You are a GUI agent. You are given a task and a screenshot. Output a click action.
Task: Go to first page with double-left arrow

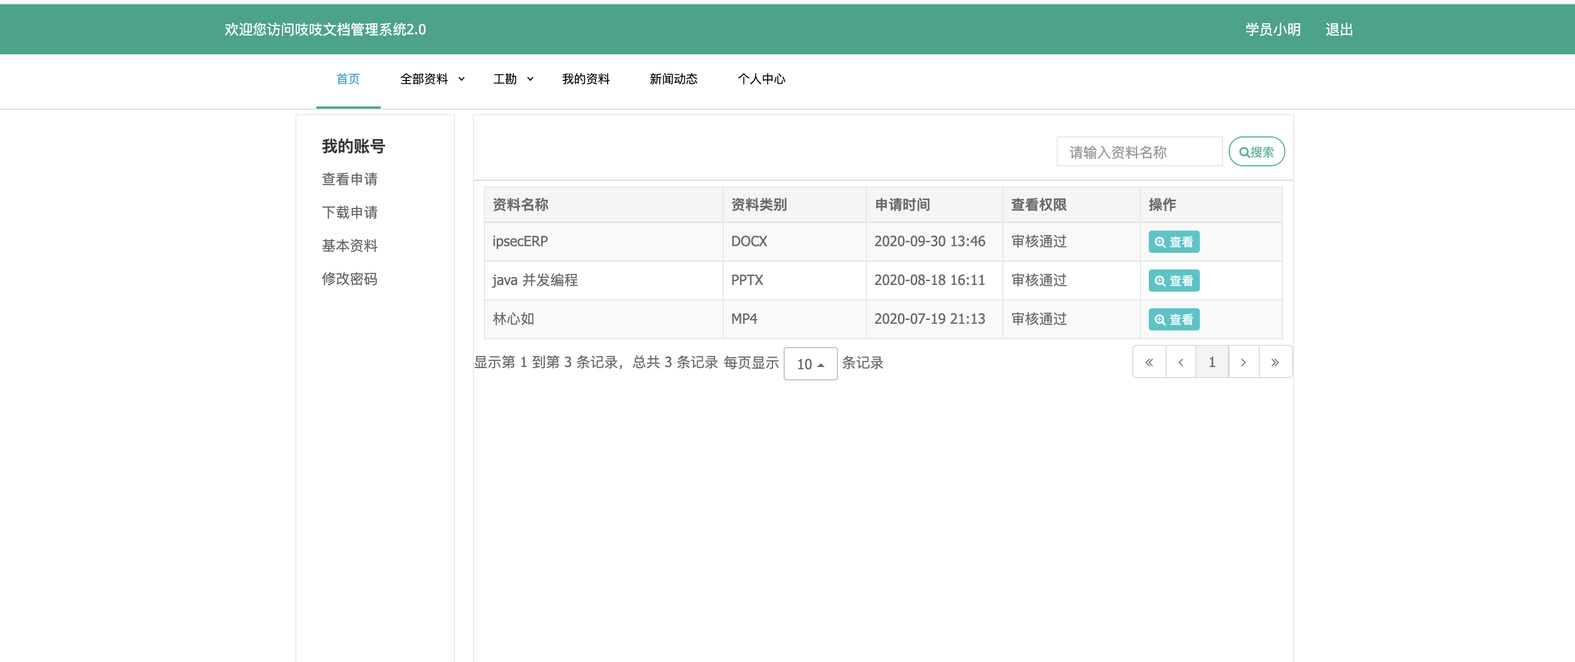click(x=1149, y=362)
